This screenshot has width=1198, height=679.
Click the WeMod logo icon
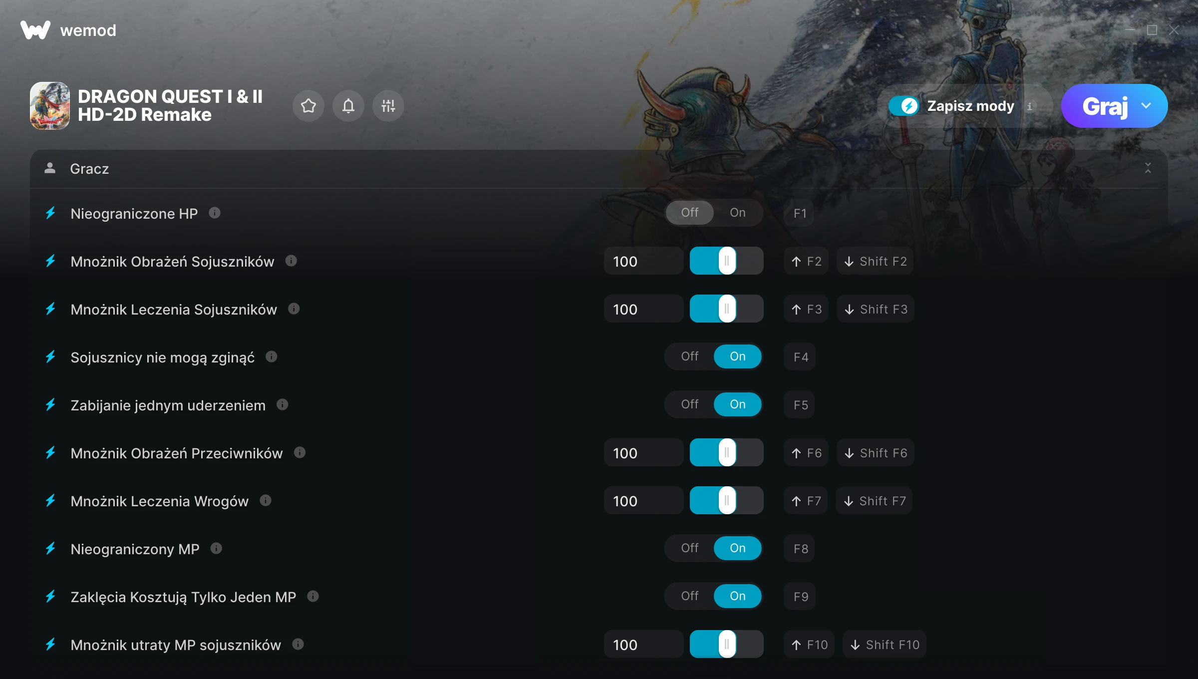[35, 30]
